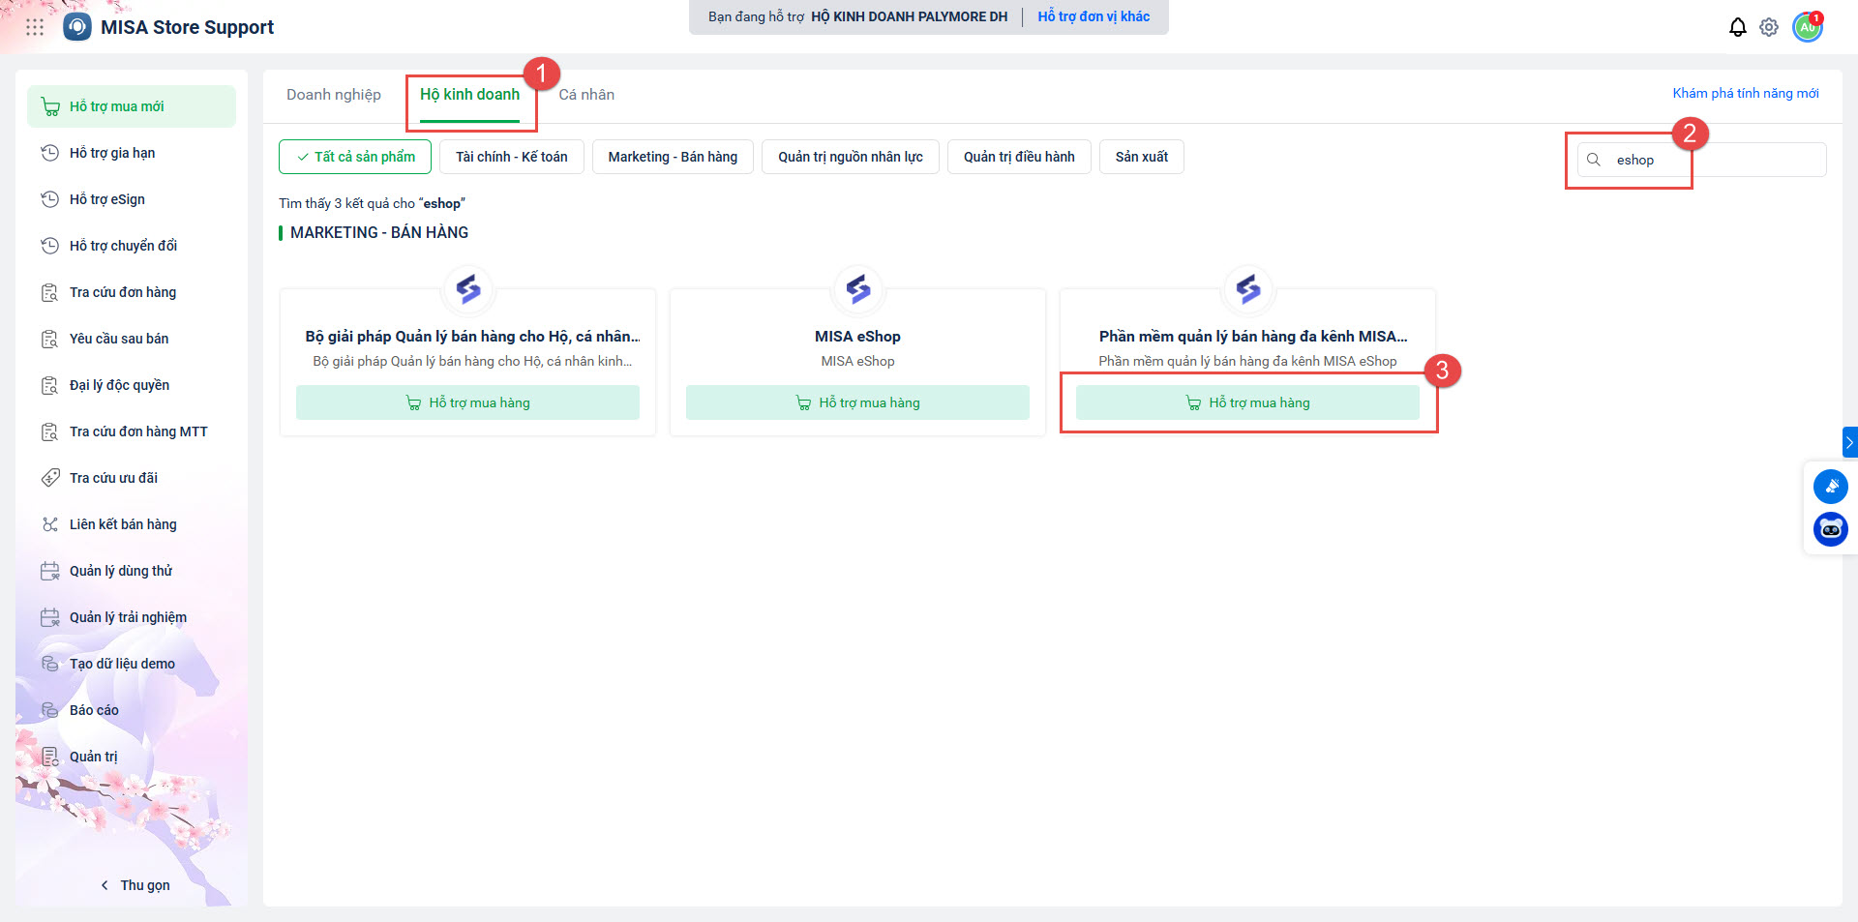The image size is (1858, 922).
Task: Click the title Bộ giải pháp Quản lý bán hàng cho Hộ
Action: (x=472, y=337)
